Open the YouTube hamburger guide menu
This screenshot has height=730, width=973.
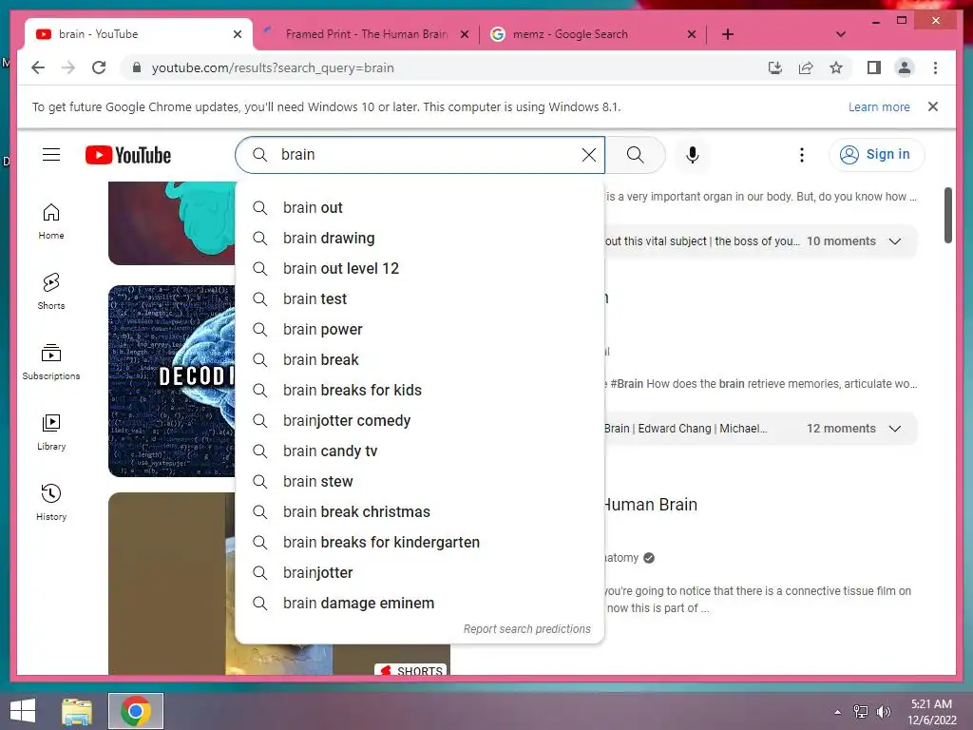click(51, 155)
